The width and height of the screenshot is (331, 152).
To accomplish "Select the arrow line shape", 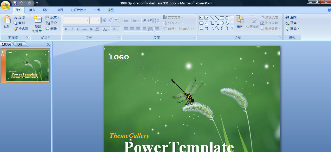I will [217, 18].
